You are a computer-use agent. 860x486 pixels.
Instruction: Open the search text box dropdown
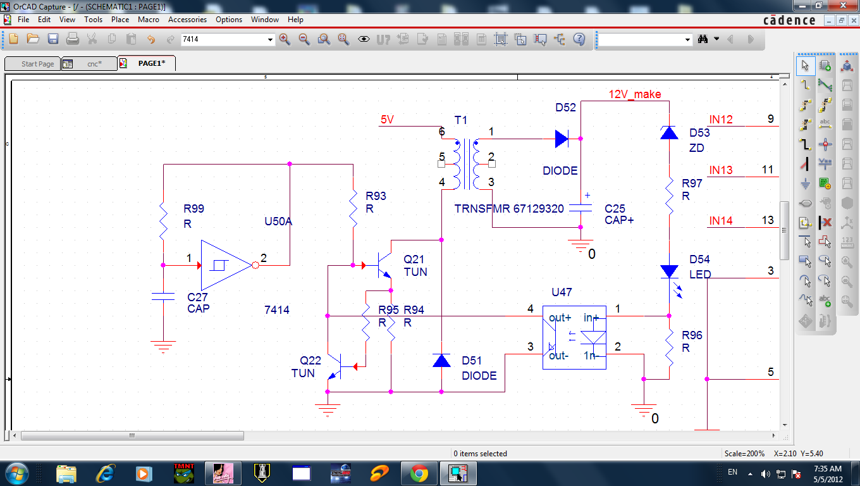coord(688,40)
